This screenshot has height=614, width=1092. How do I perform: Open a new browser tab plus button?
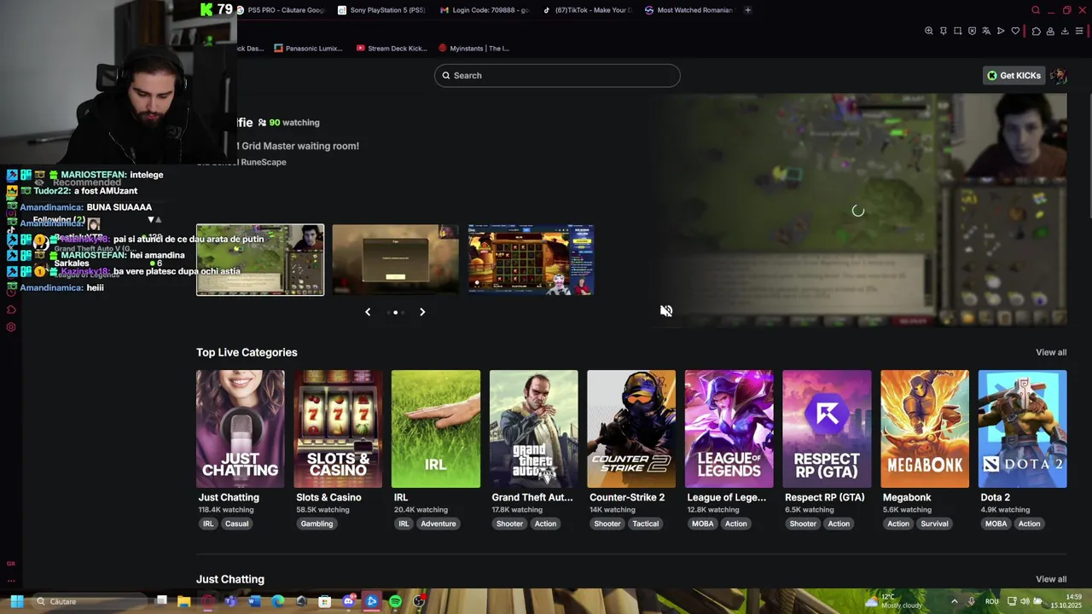748,10
